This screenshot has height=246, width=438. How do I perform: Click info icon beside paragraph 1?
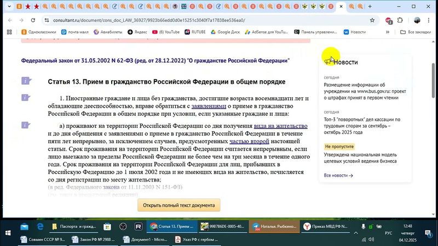click(x=26, y=97)
